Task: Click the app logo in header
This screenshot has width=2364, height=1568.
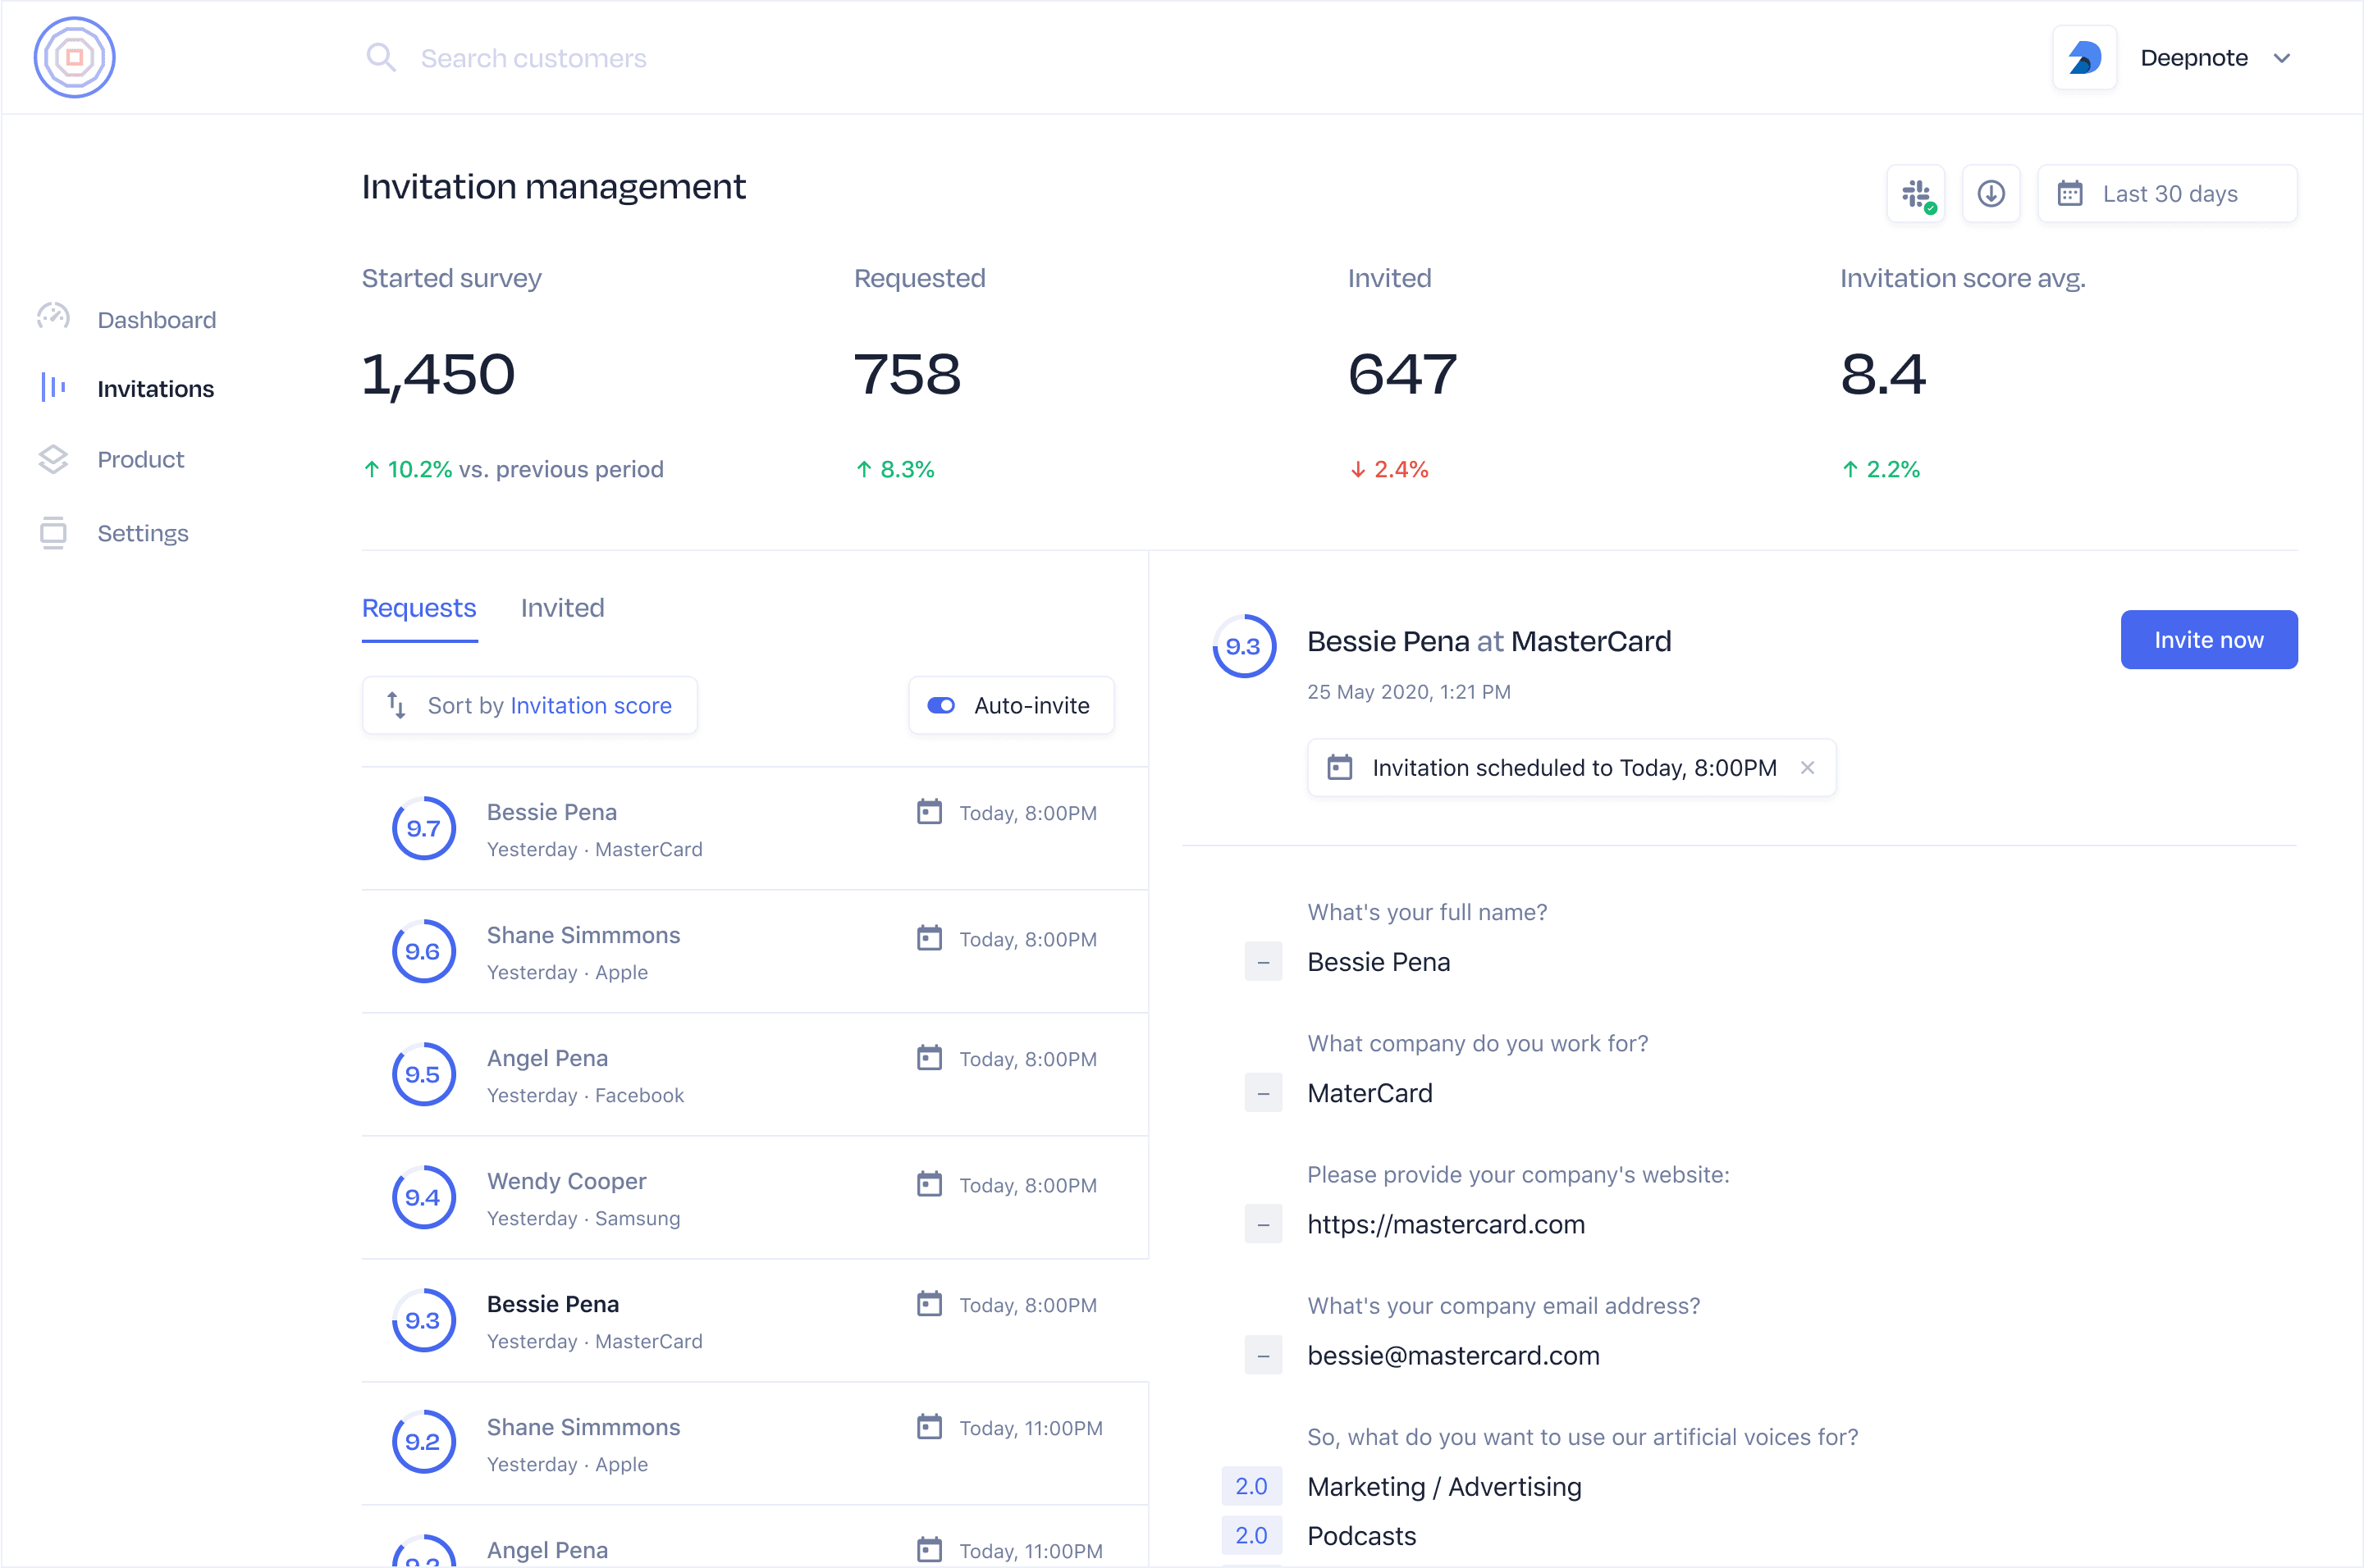Action: (x=75, y=58)
